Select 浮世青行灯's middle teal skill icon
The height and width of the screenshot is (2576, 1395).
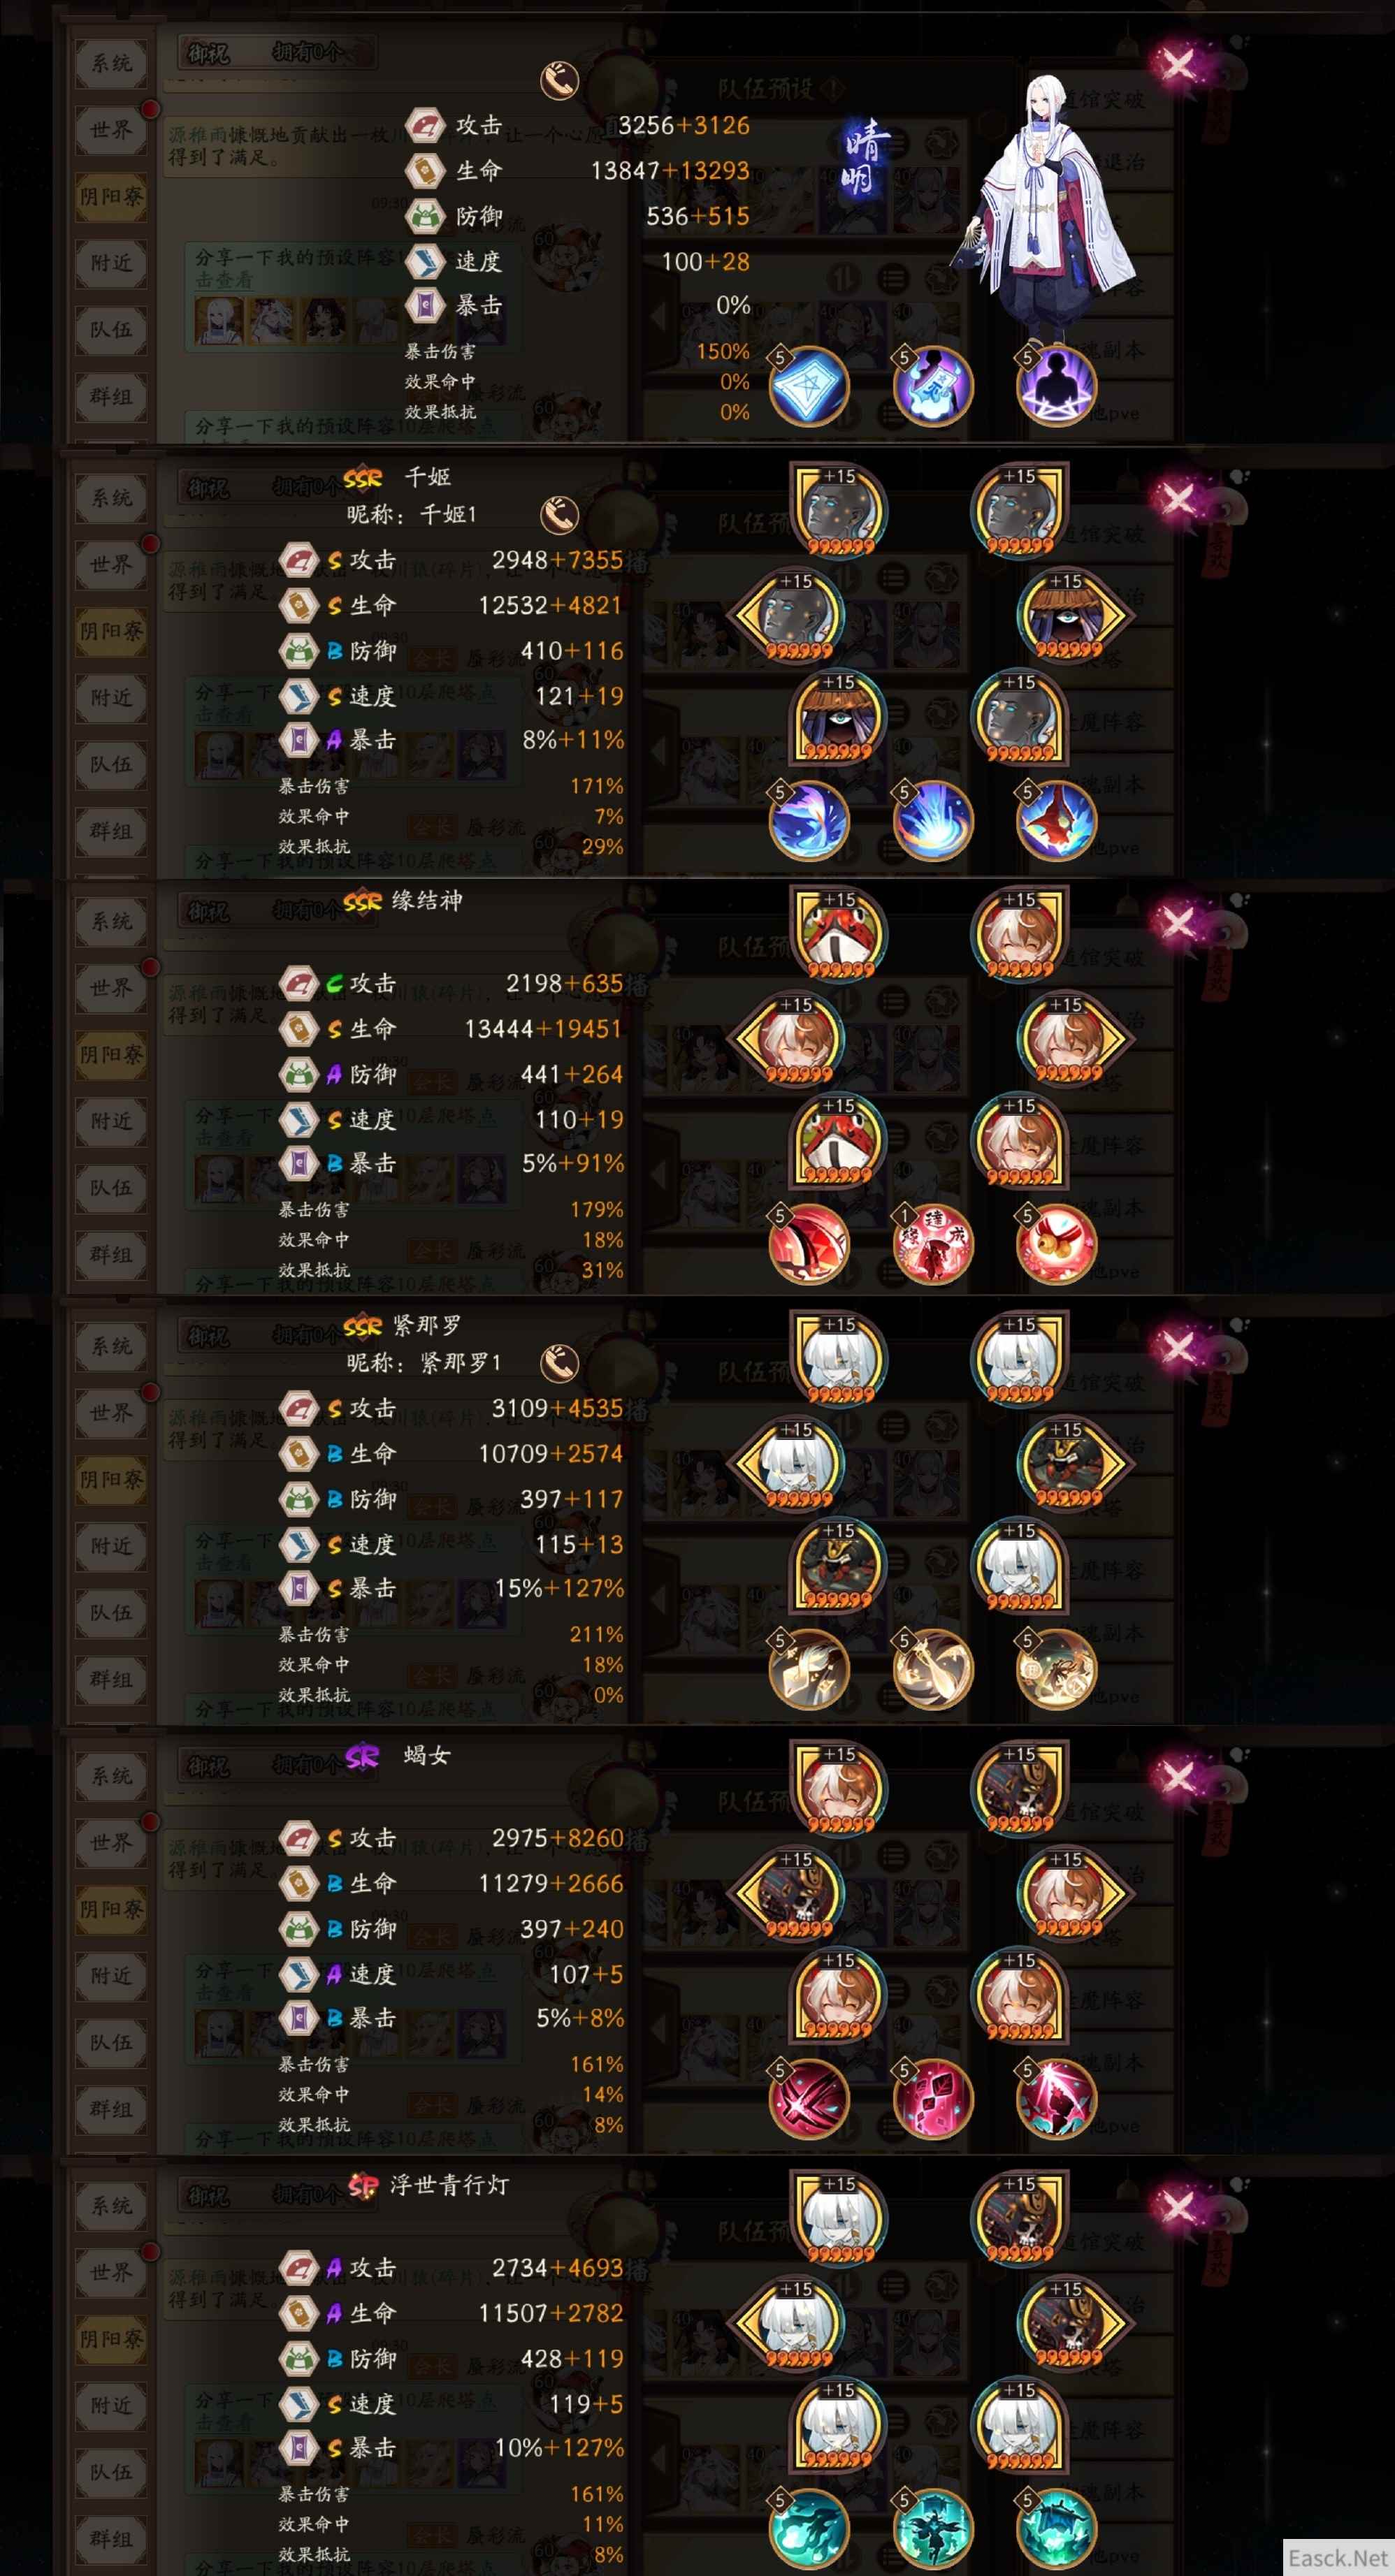tap(932, 2528)
